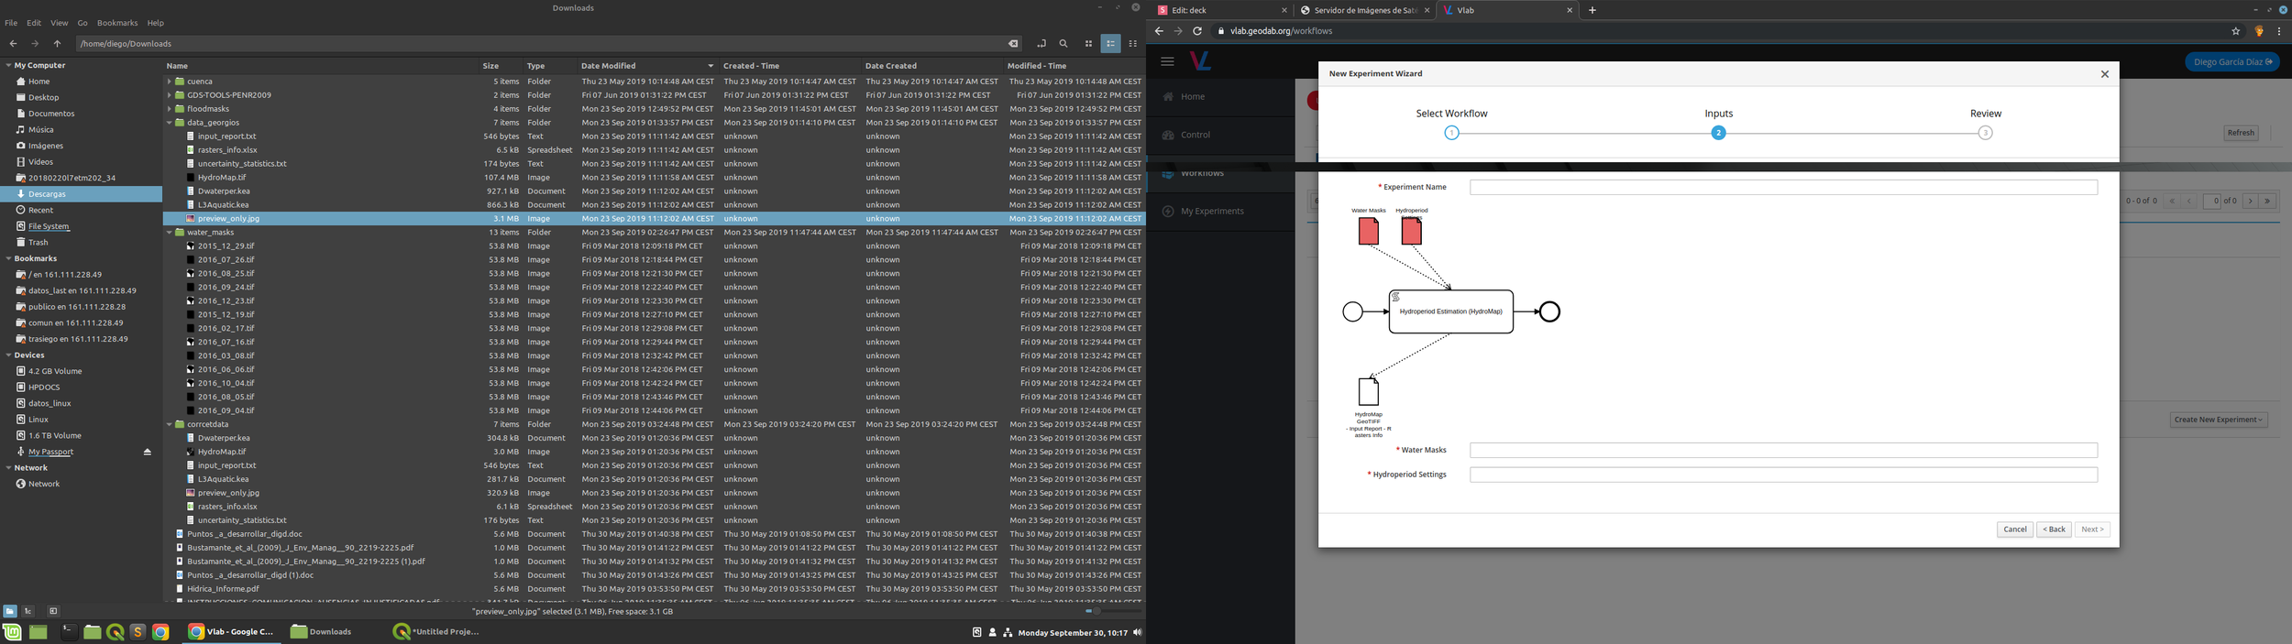The width and height of the screenshot is (2292, 644).
Task: Click the HydroMap GeoTIFF output document icon
Action: pos(1369,391)
